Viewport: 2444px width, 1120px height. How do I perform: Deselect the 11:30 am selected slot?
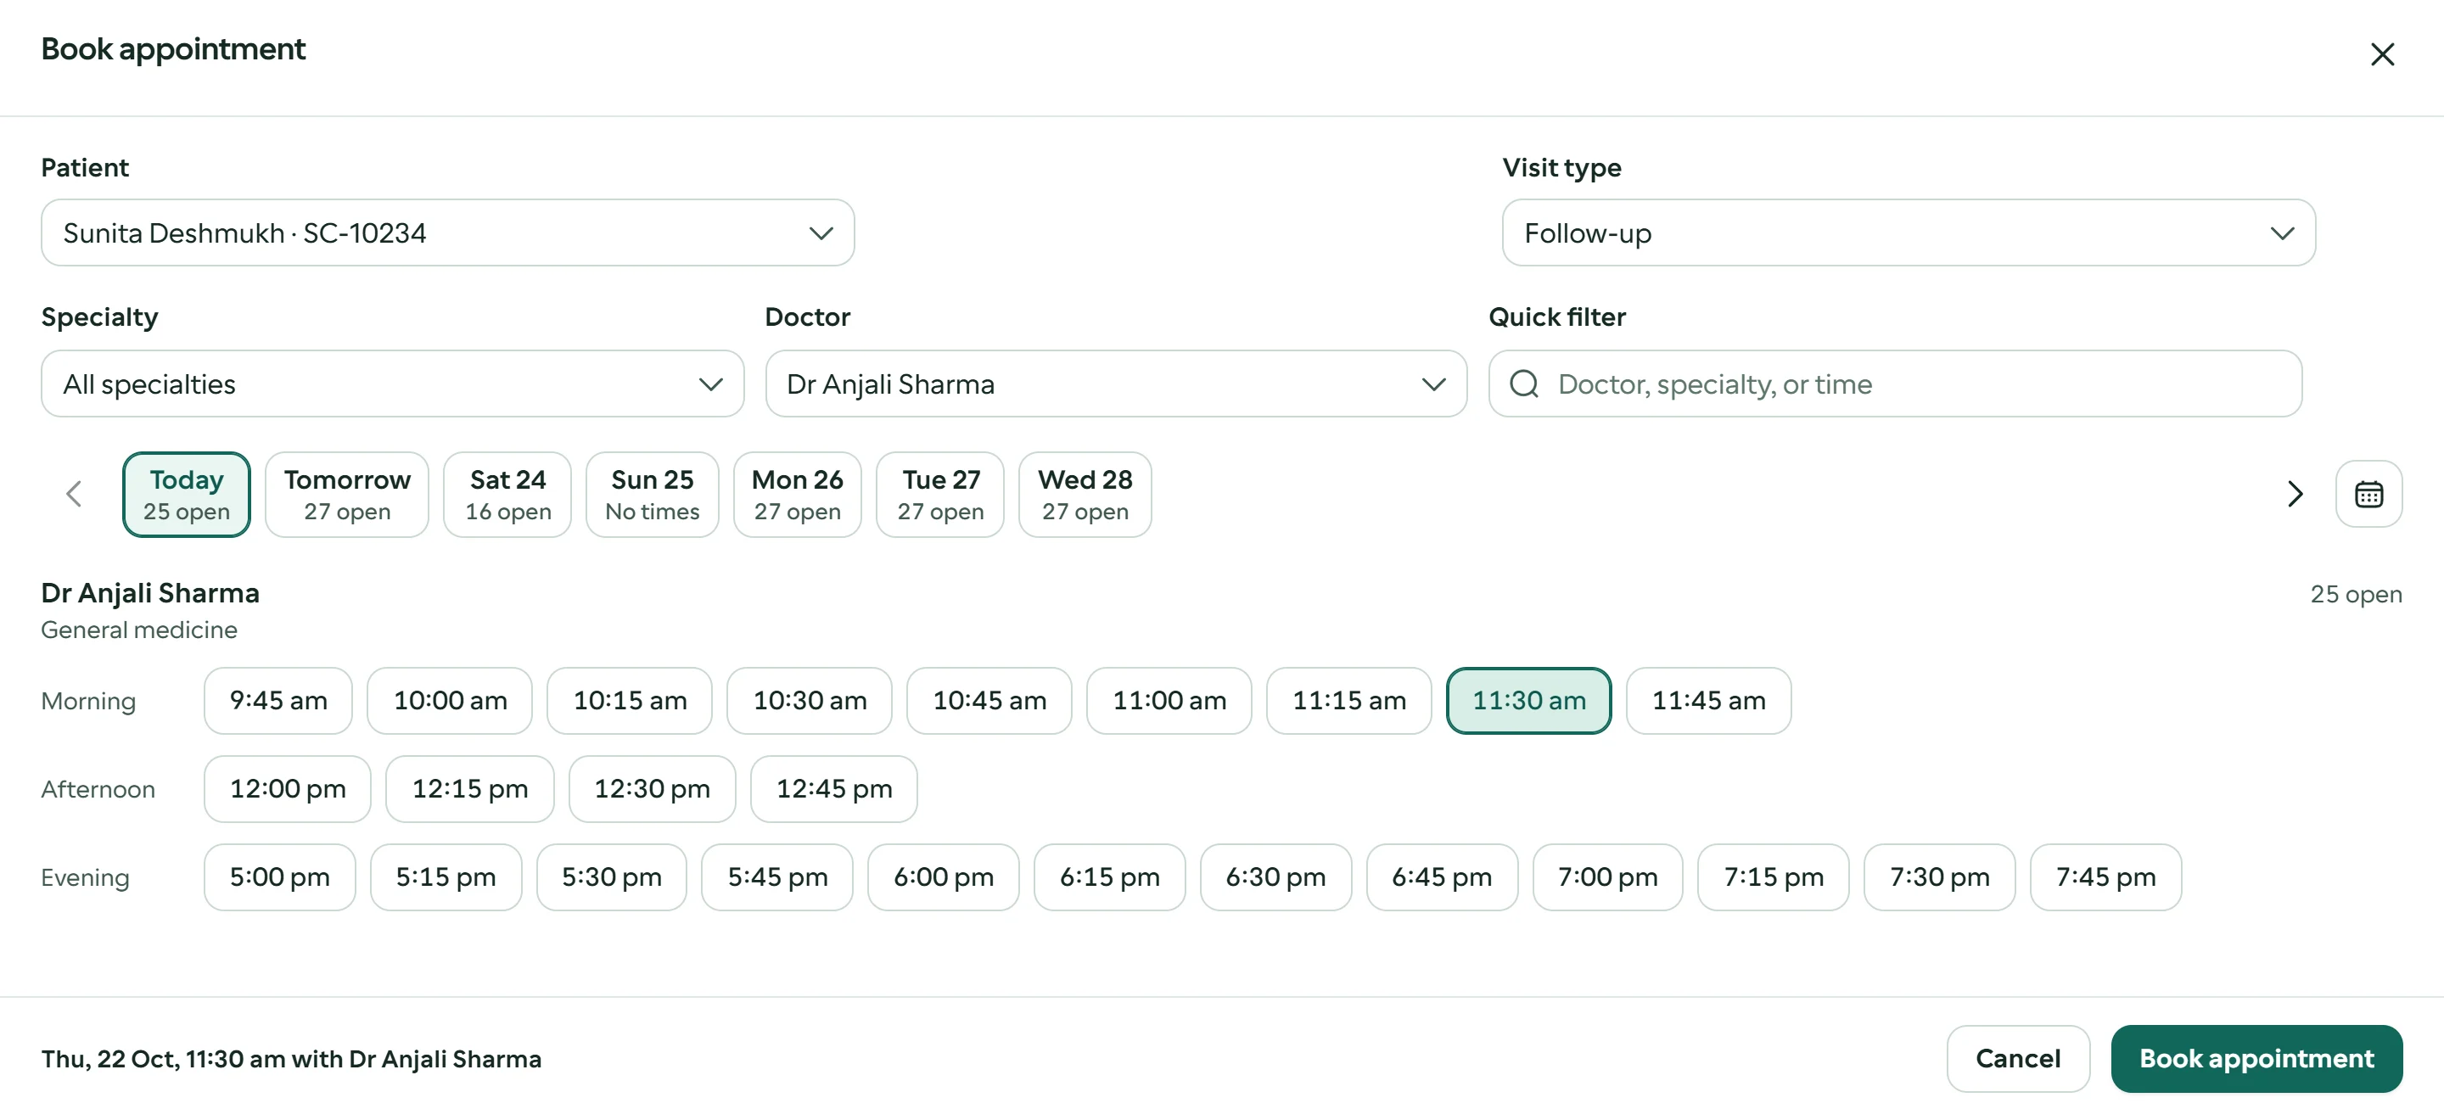coord(1528,701)
